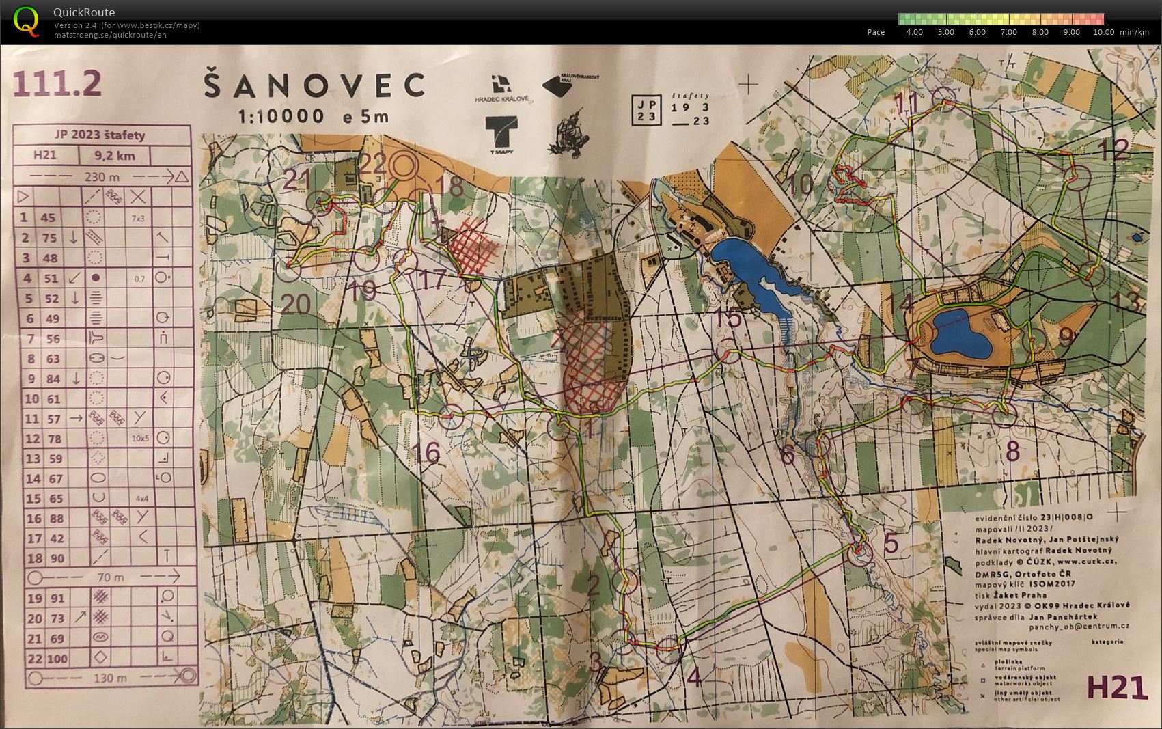Click control number 8 on the map course
Image resolution: width=1162 pixels, height=729 pixels.
point(1013,452)
